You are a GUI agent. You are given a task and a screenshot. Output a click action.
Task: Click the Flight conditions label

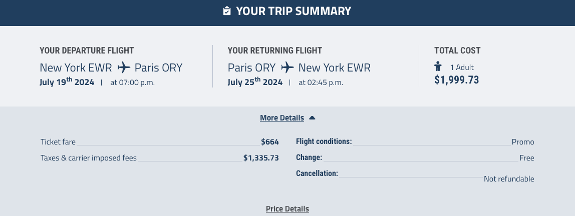click(324, 141)
